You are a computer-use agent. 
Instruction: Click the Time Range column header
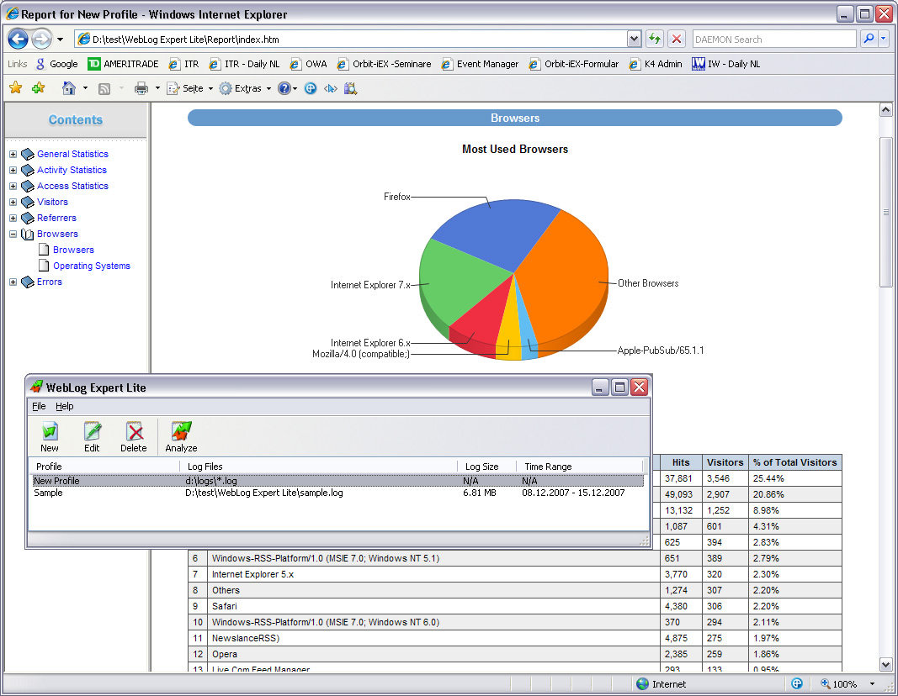pos(579,466)
